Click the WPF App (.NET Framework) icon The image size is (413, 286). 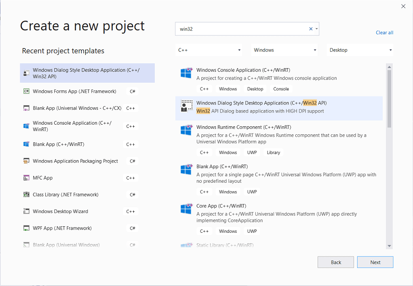click(26, 228)
